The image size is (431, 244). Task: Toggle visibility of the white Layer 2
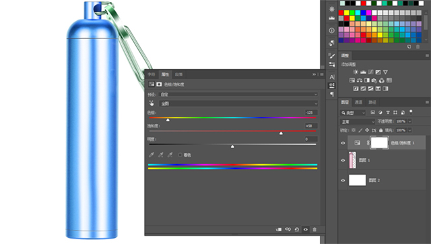[343, 181]
